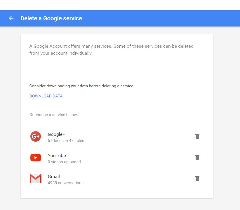Image resolution: width=240 pixels, height=210 pixels.
Task: Select the YouTube play logo
Action: (36, 158)
